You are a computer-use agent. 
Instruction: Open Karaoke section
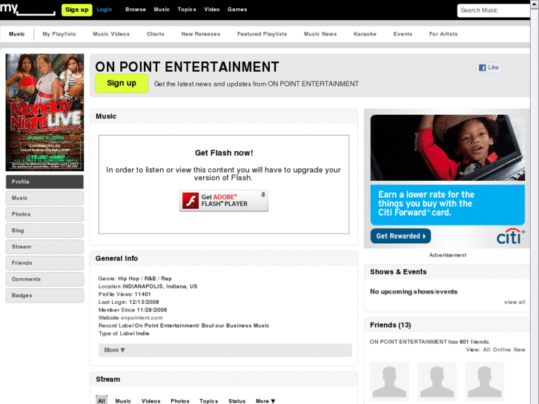coord(365,34)
